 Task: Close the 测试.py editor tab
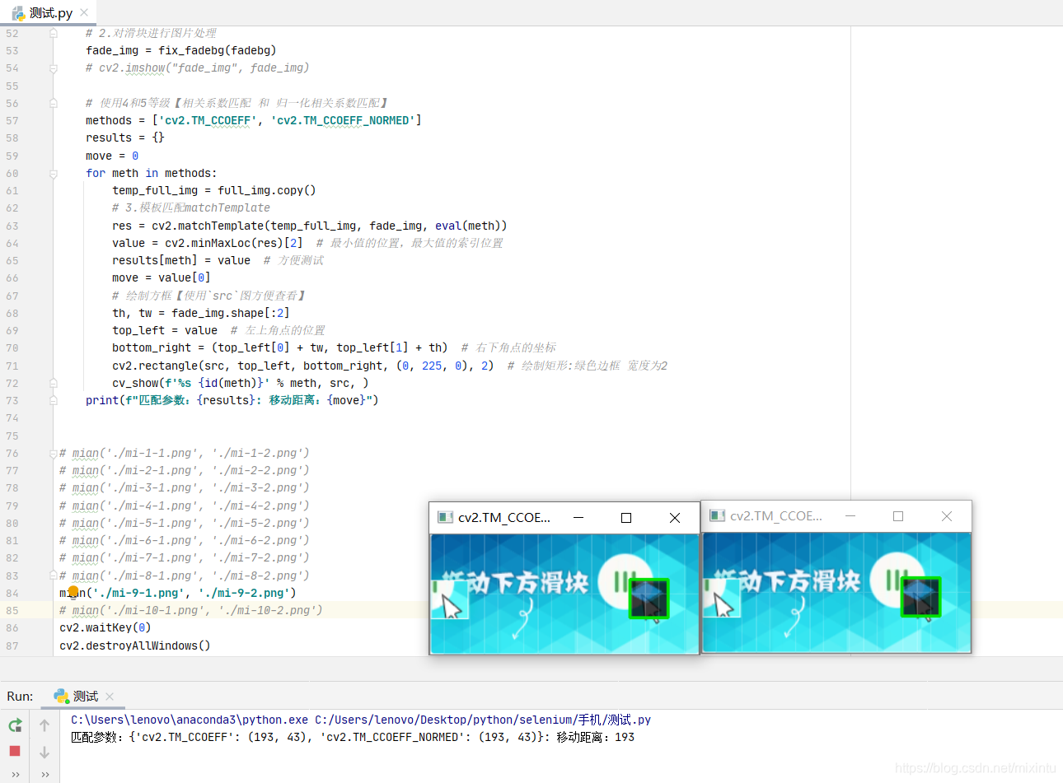point(84,12)
